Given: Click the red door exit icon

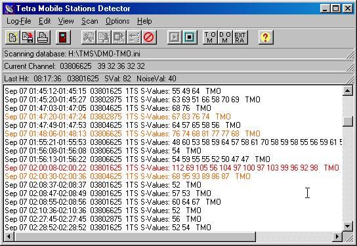Looking at the screenshot, I should [63, 37].
